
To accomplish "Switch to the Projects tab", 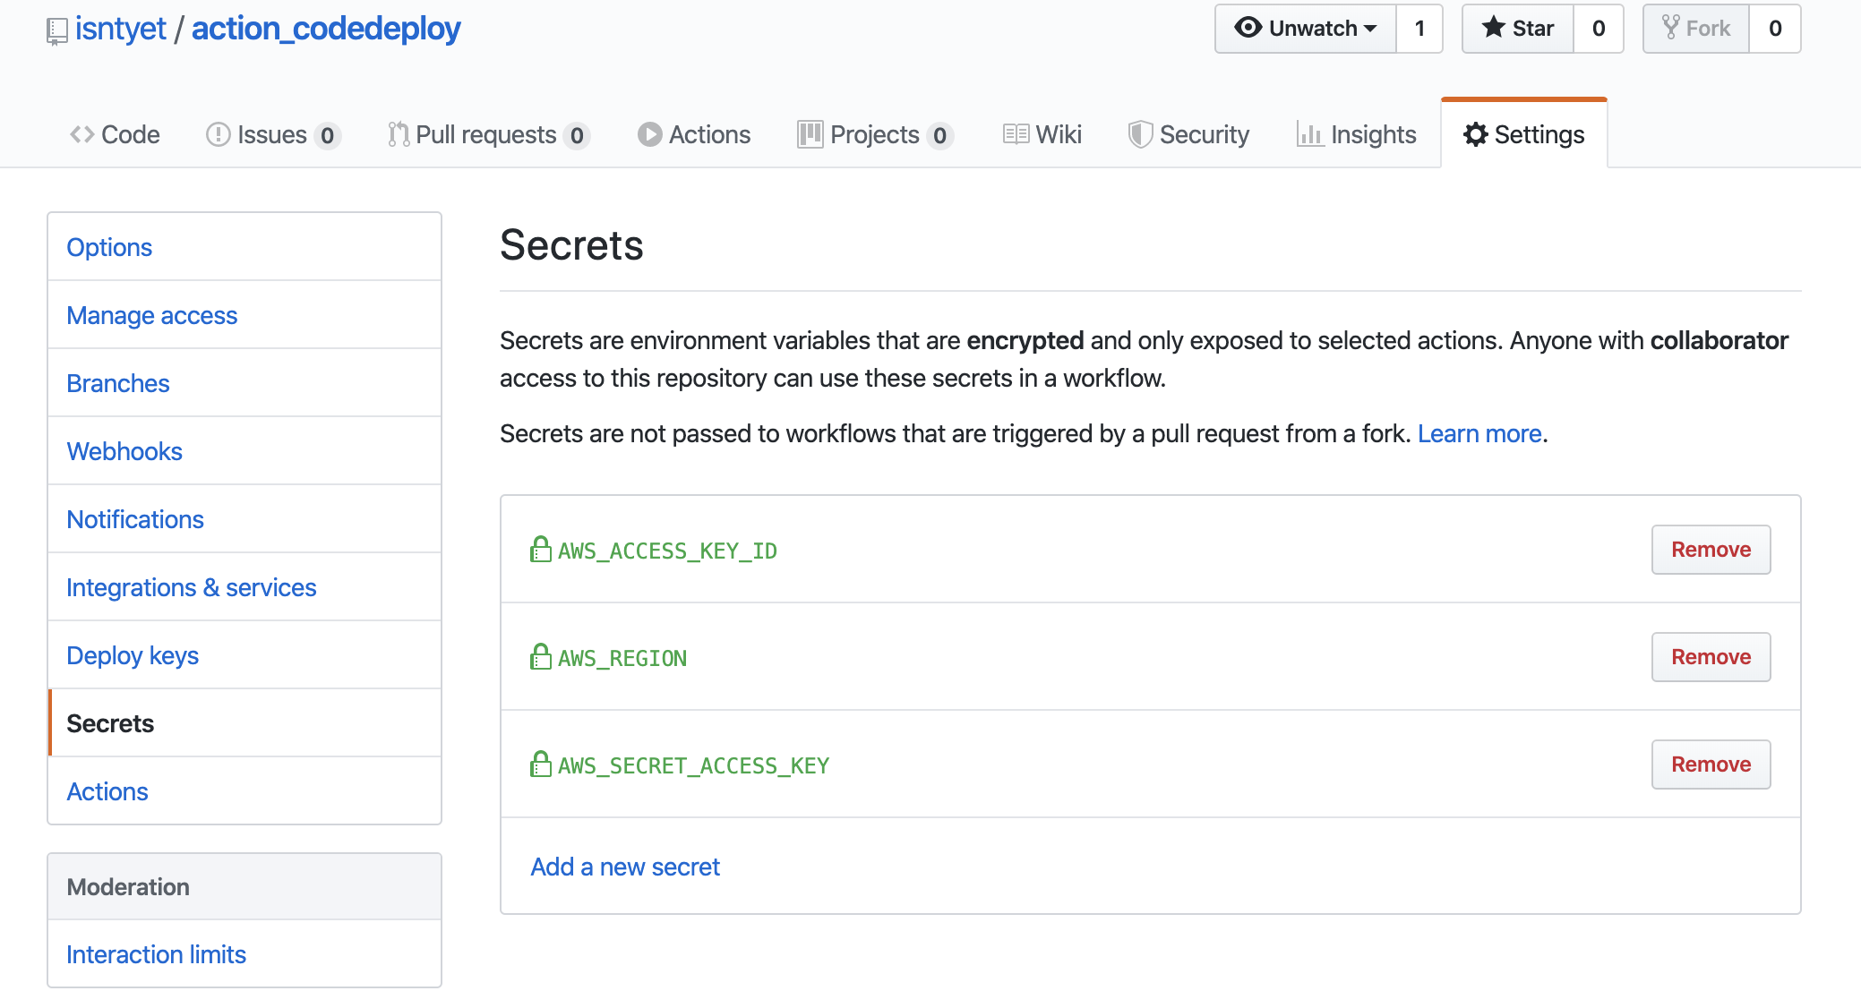I will pyautogui.click(x=875, y=134).
